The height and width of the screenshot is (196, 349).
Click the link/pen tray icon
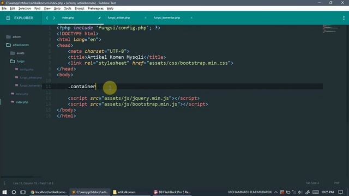[x=308, y=192]
